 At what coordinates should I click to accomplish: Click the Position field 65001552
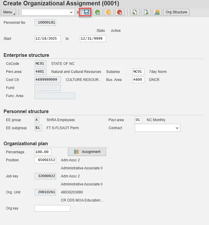(45, 160)
